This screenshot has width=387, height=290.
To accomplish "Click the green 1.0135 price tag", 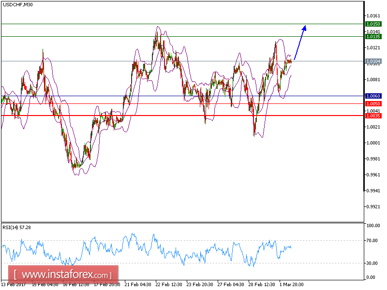I will (x=373, y=36).
